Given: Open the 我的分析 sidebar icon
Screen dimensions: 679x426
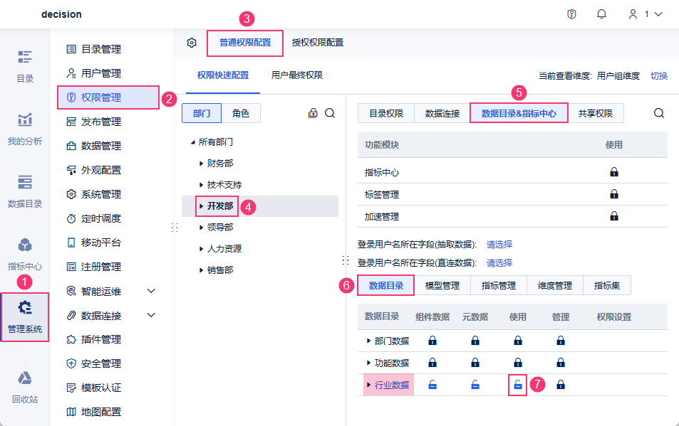Looking at the screenshot, I should pos(25,128).
